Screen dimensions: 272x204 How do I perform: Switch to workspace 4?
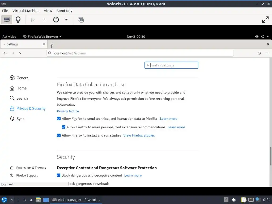coord(31,200)
